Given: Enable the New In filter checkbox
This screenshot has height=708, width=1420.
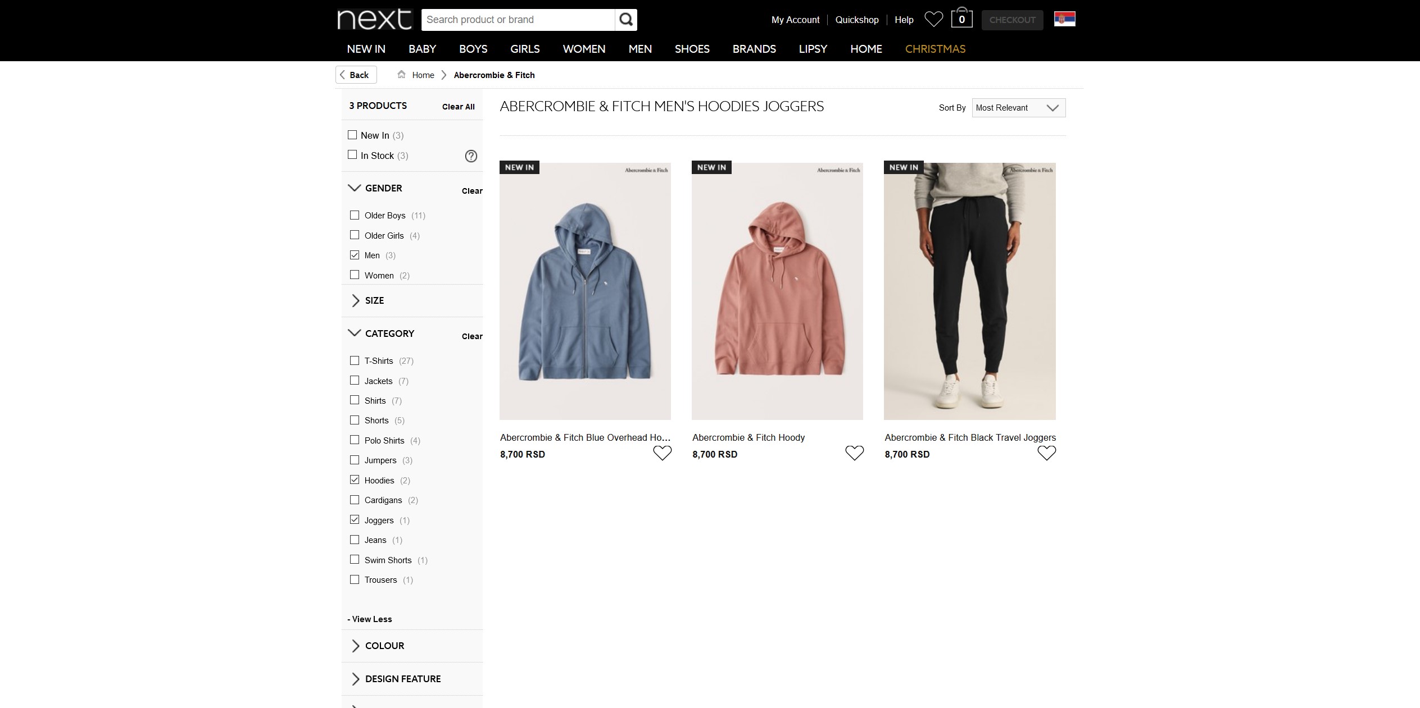Looking at the screenshot, I should click(352, 135).
